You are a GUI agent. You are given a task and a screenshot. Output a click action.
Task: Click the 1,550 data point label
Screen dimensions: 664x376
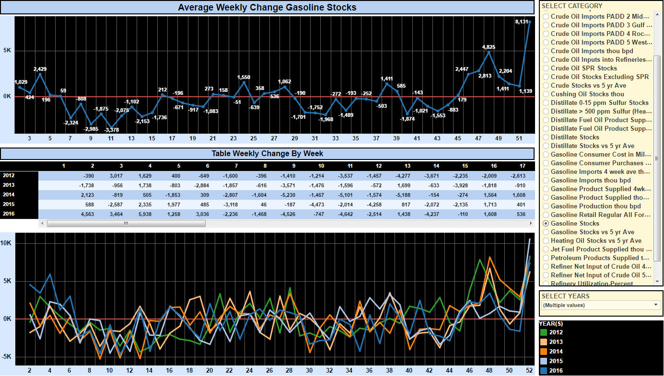[244, 78]
